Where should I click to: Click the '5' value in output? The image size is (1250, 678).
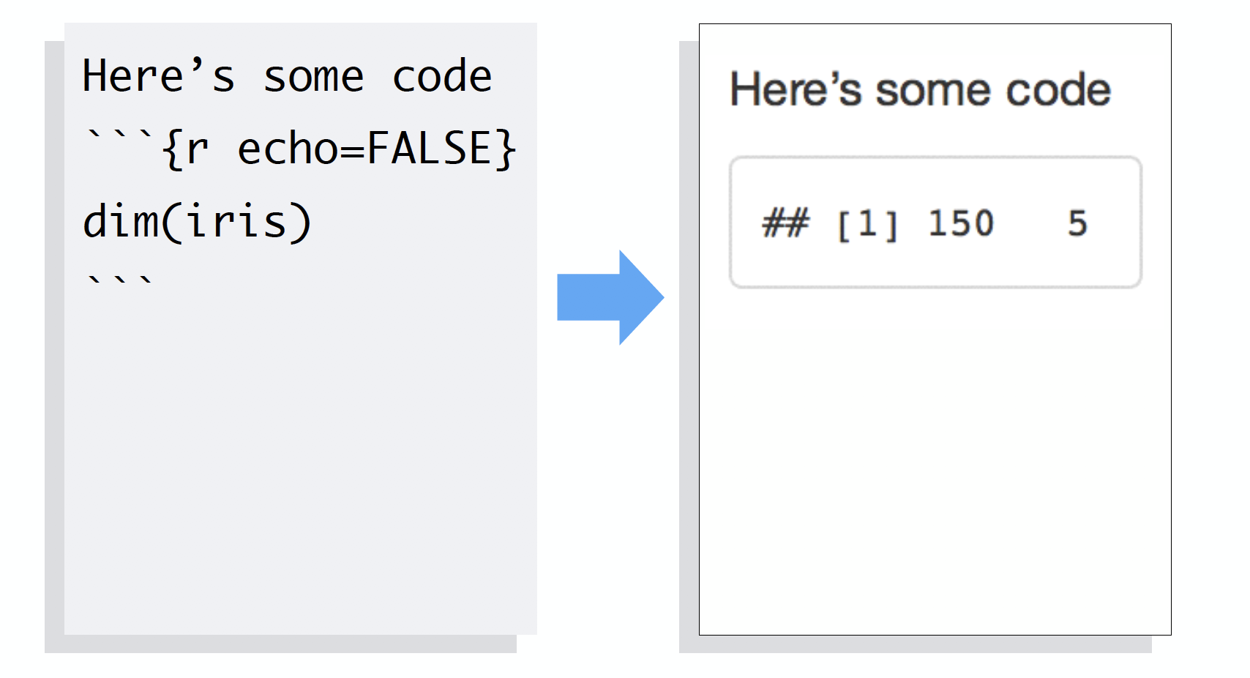(x=1077, y=223)
